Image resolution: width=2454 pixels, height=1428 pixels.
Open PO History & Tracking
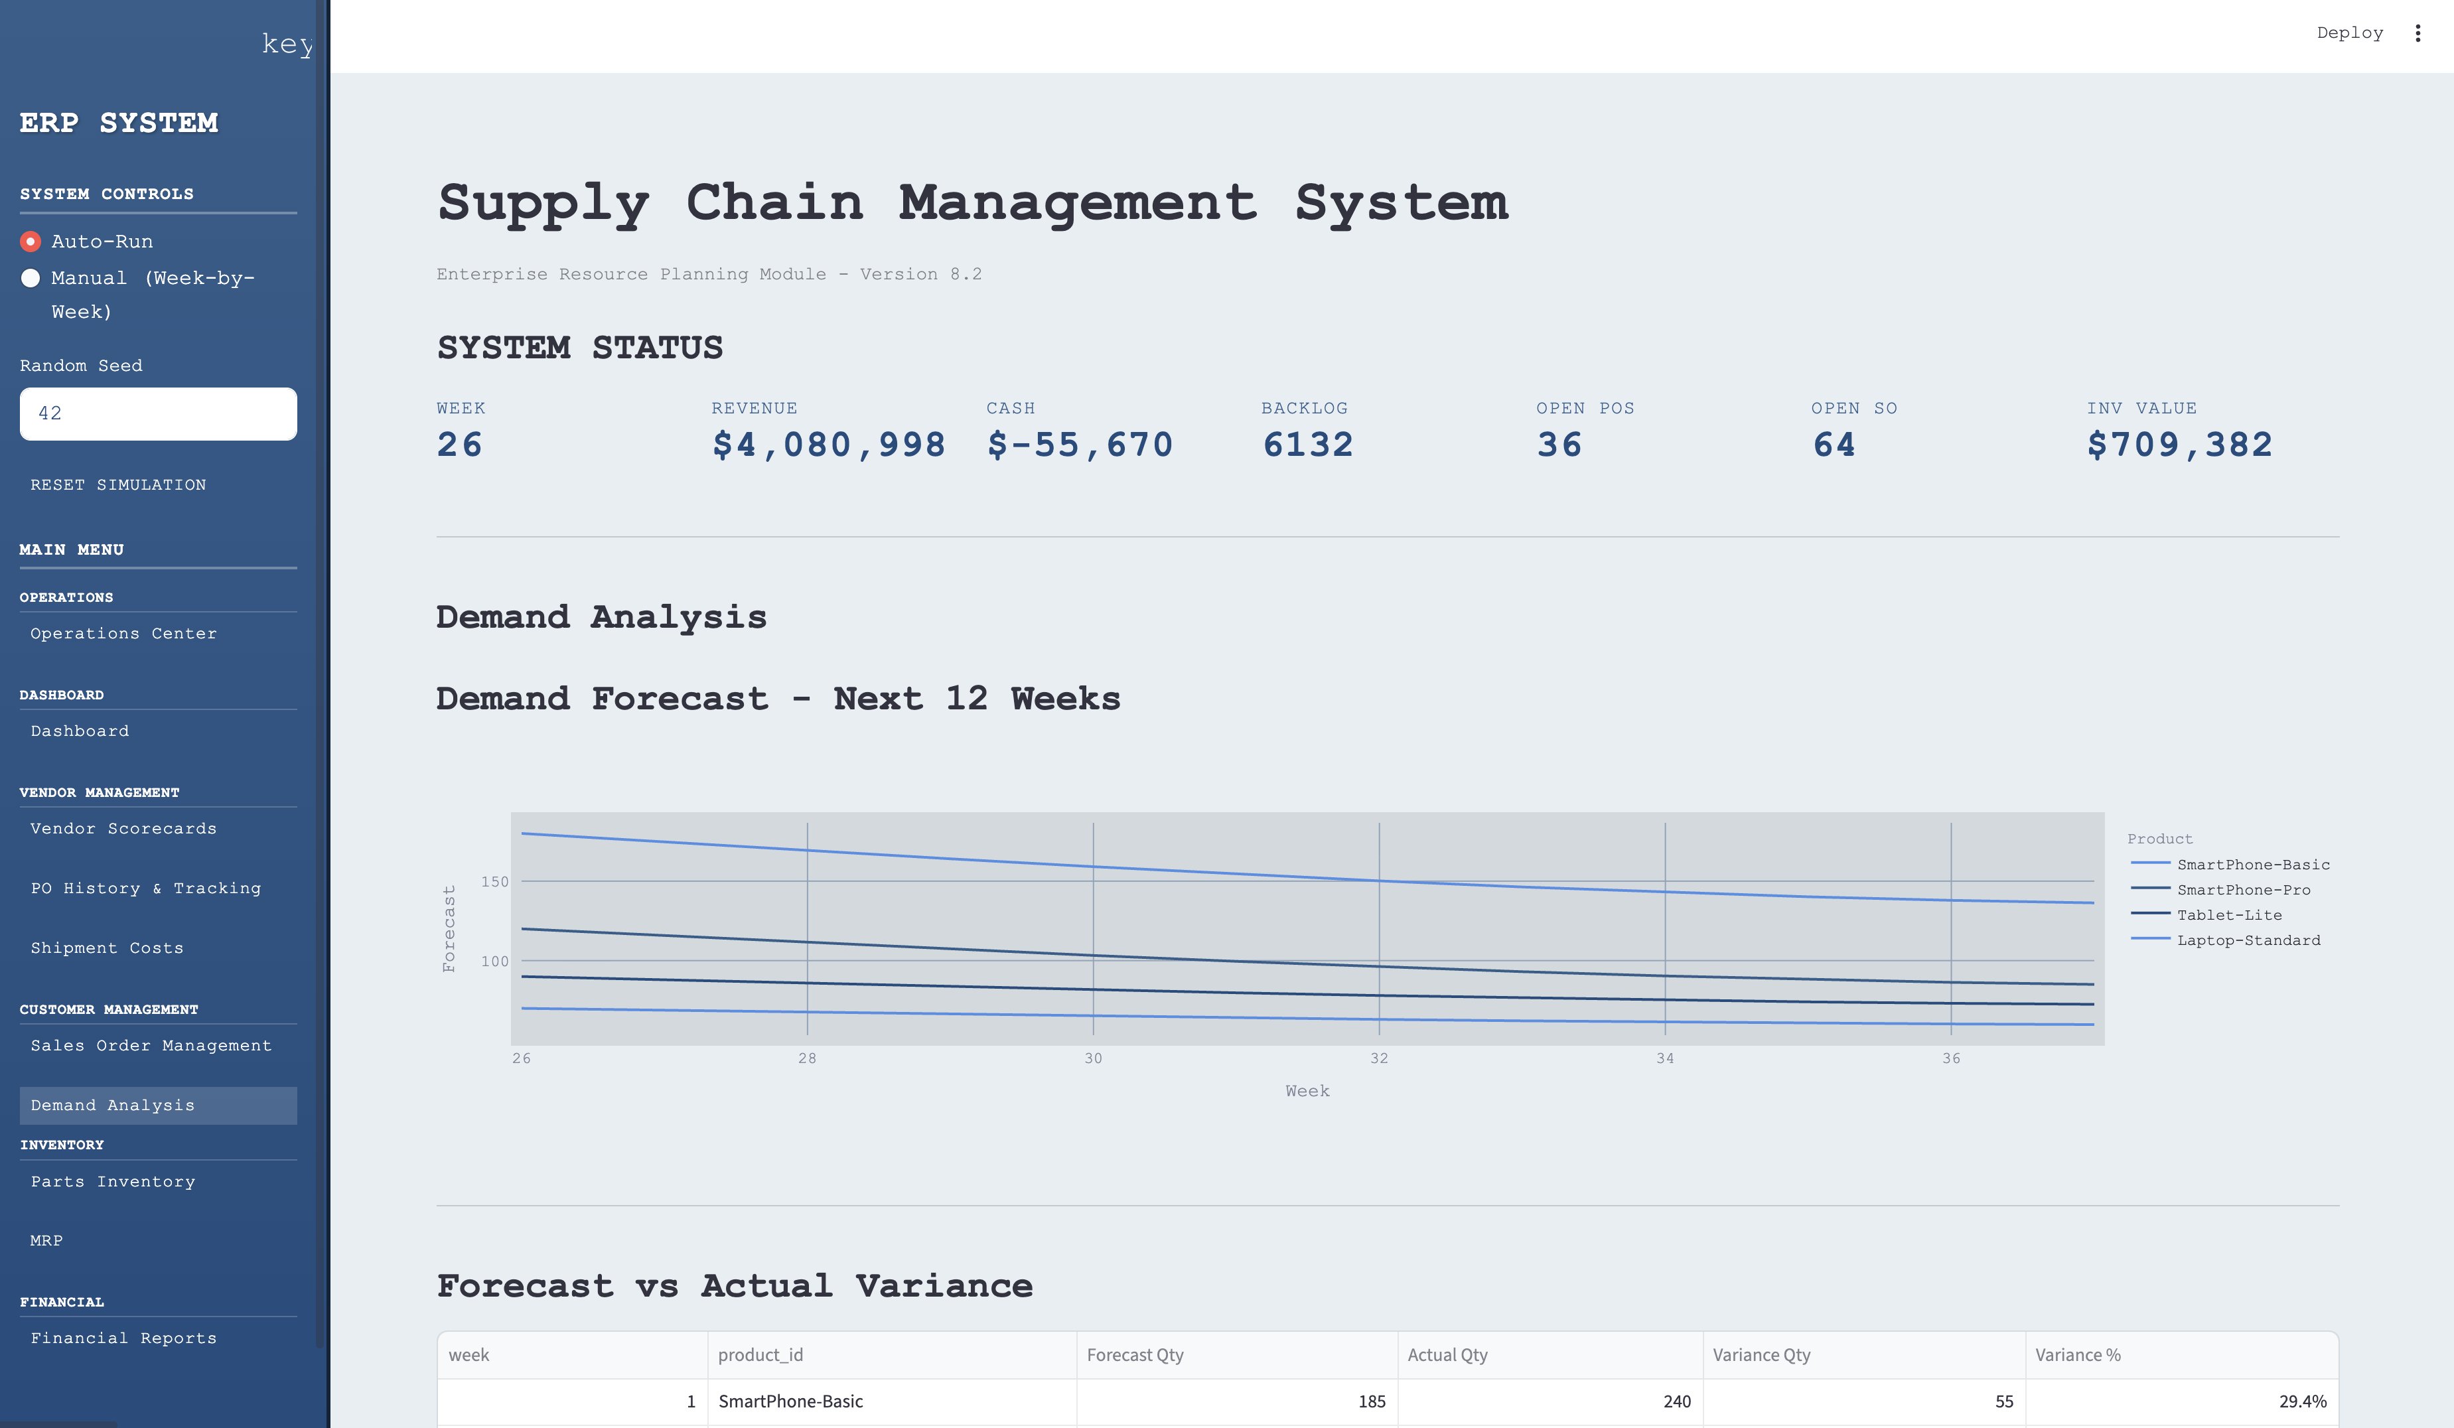[x=146, y=889]
